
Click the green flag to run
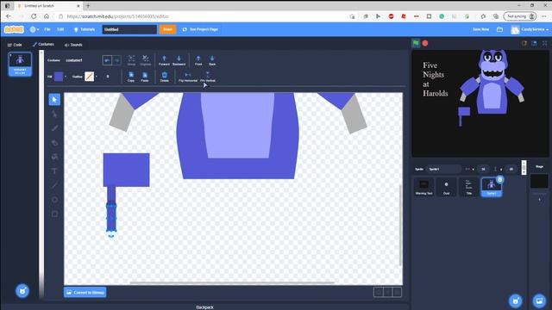click(x=416, y=43)
